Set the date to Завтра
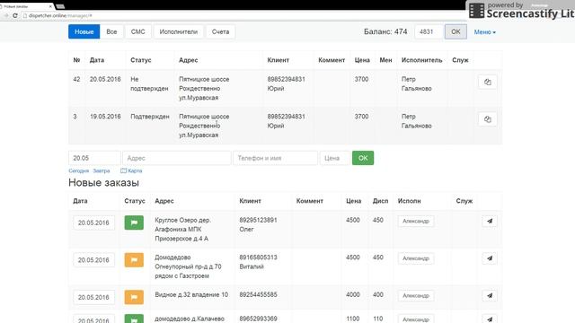Screen dimensions: 575x323 point(102,170)
